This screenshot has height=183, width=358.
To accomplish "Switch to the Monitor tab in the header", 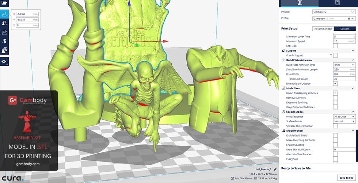I will [336, 3].
